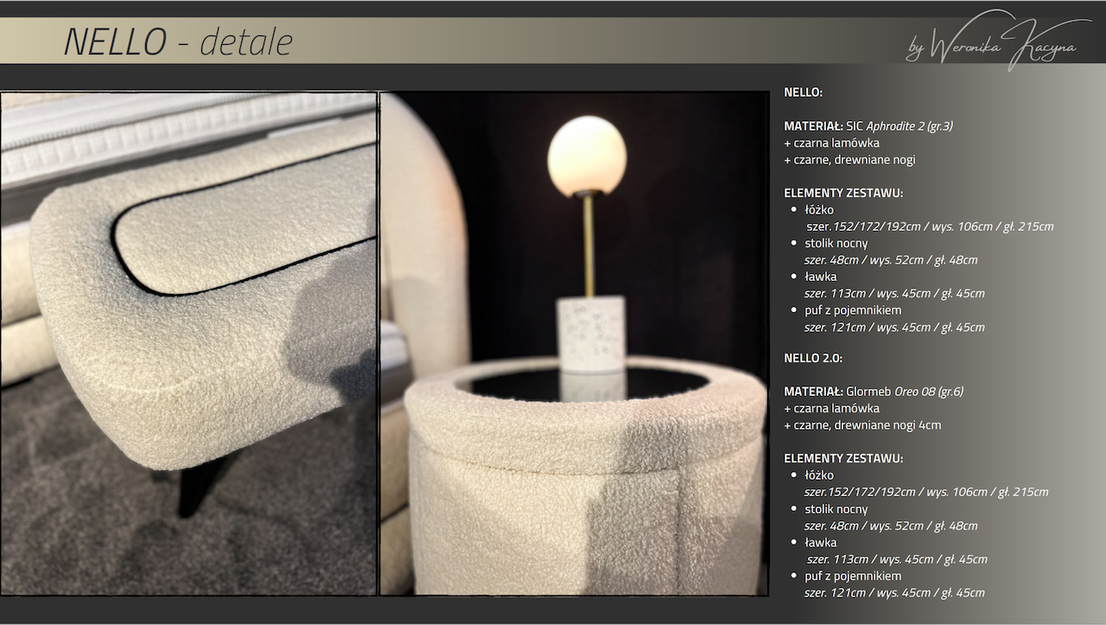1106x625 pixels.
Task: Select the "NELLO 2.0:" section heading
Action: tap(812, 358)
